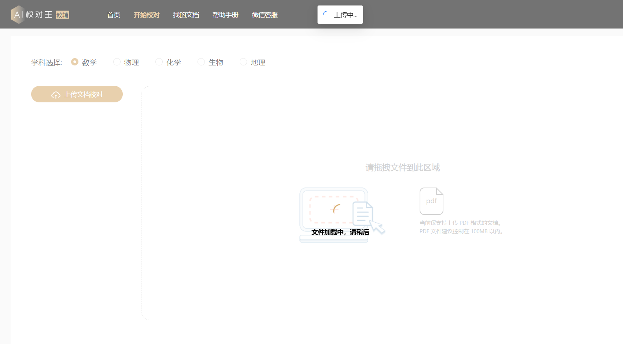Screen dimensions: 623x344
Task: Switch subject to 地理
Action: pos(243,62)
